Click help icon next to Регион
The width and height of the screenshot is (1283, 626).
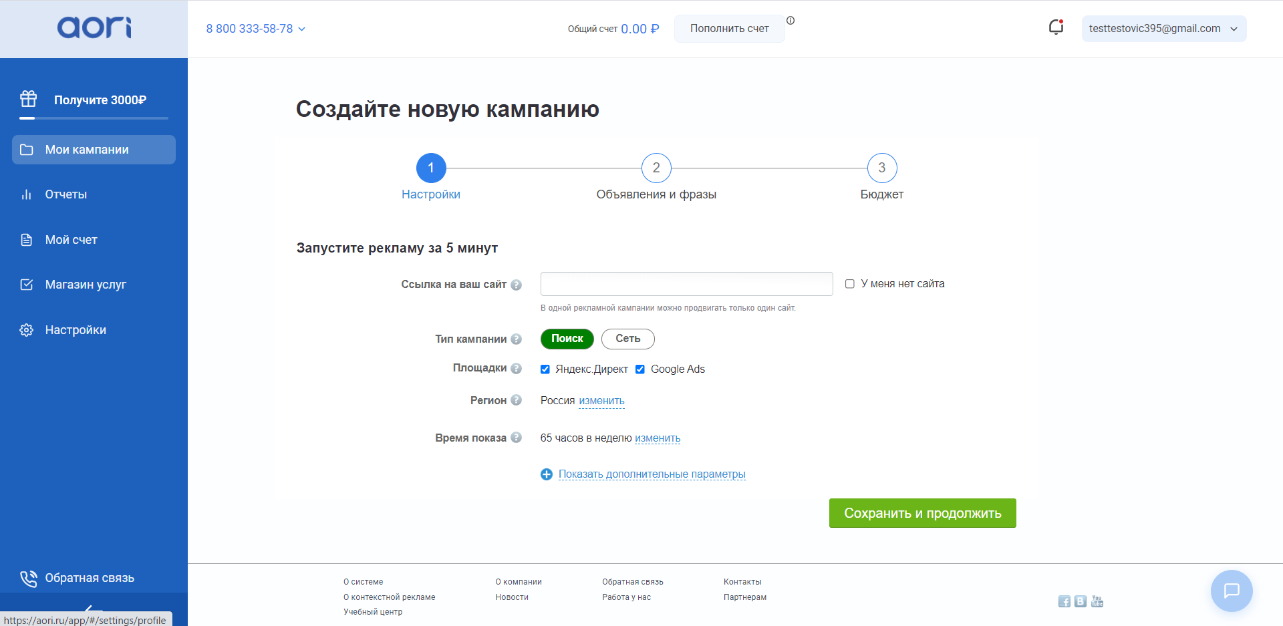(516, 400)
